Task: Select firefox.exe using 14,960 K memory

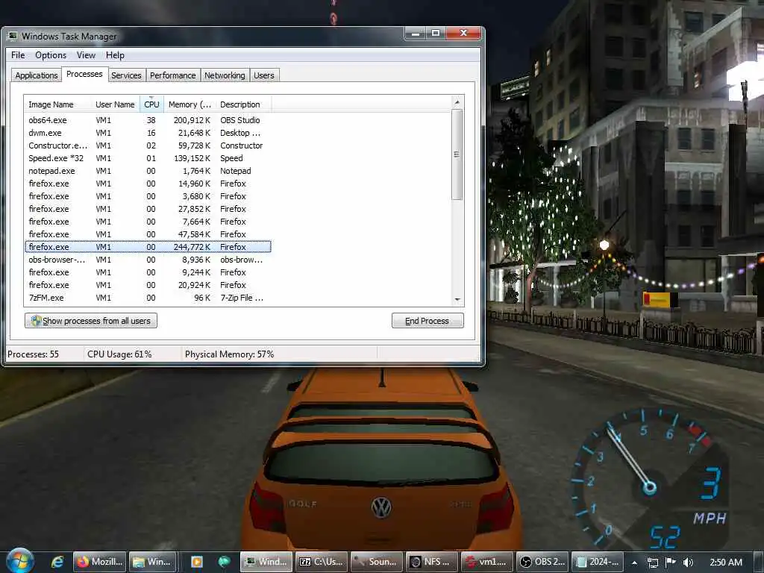Action: click(148, 184)
